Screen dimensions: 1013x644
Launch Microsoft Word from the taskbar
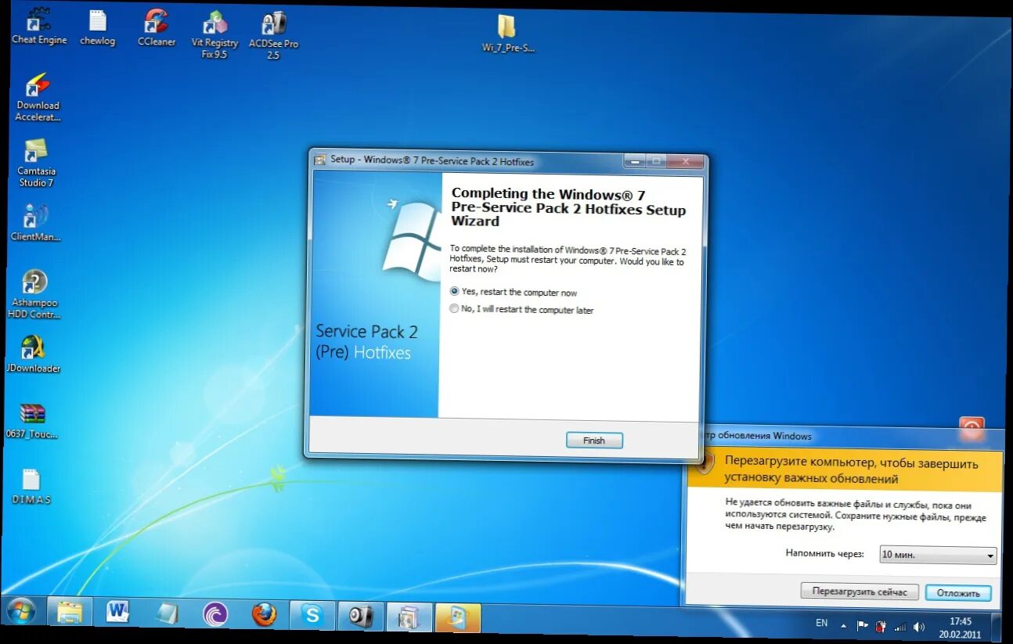point(117,613)
